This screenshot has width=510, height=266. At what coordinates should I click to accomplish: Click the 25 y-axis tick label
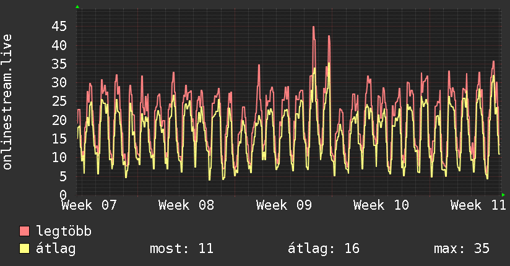click(59, 101)
